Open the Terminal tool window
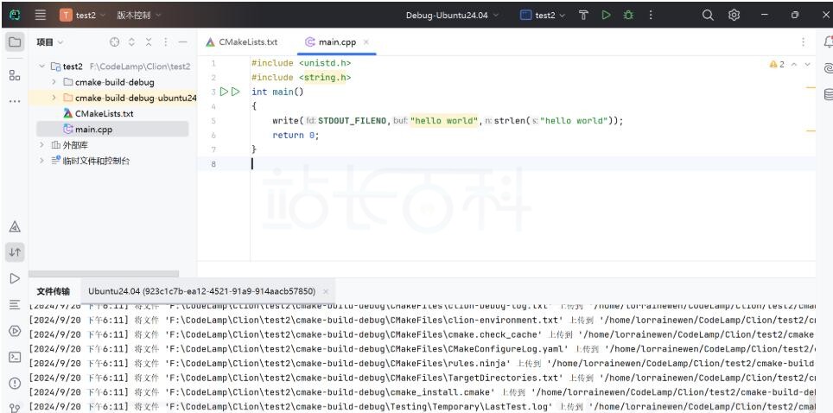 (x=14, y=357)
